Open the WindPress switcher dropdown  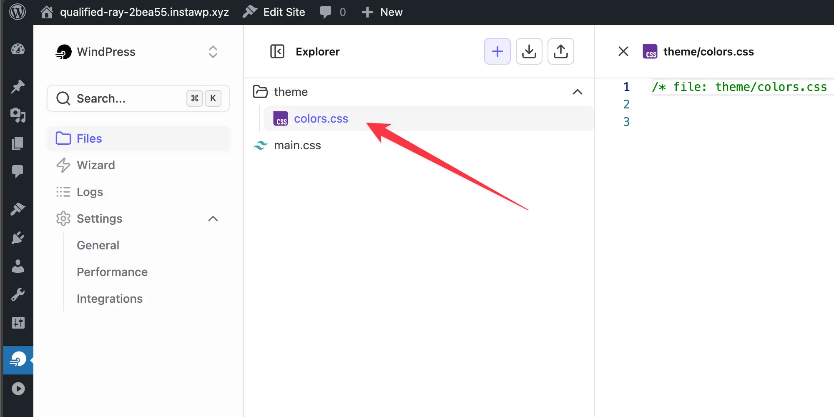point(213,52)
